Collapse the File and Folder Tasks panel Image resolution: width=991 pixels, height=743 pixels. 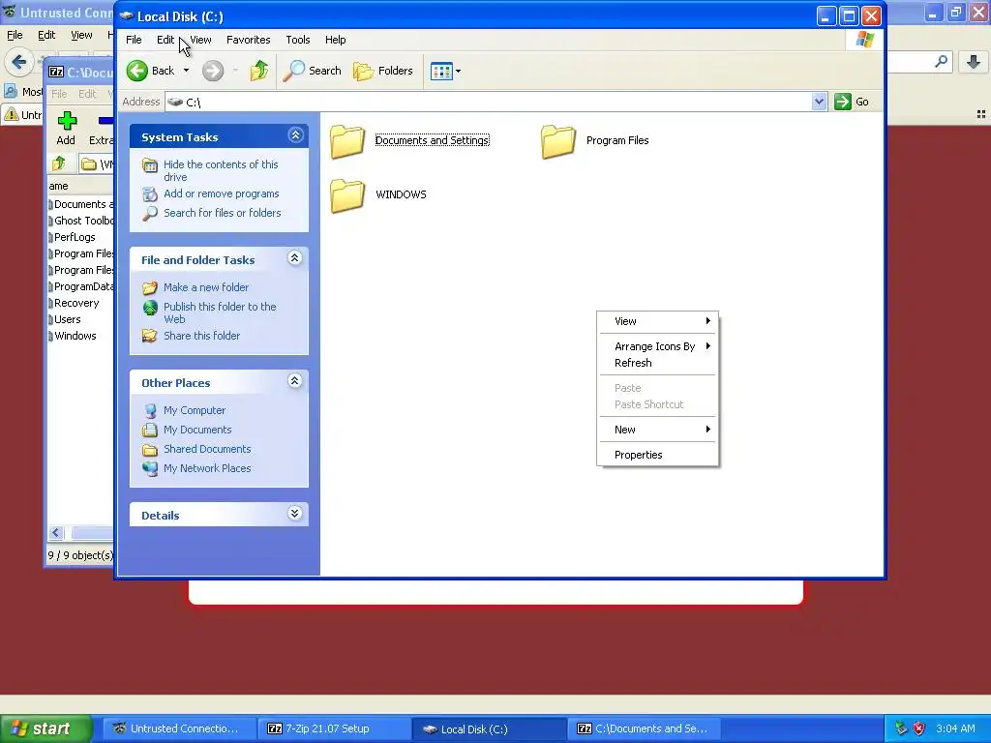coord(295,257)
